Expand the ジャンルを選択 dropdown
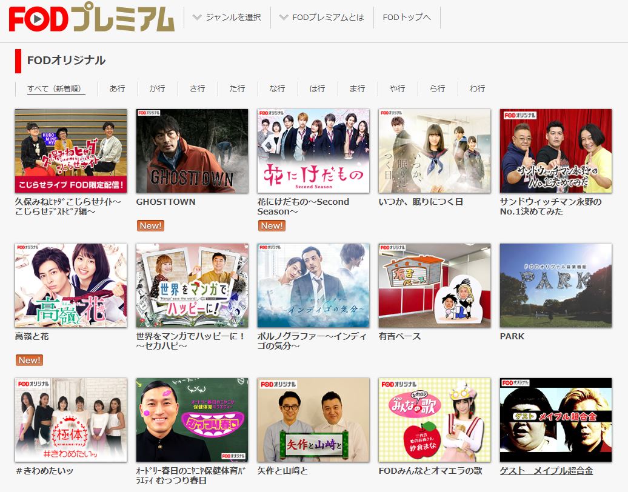Image resolution: width=628 pixels, height=492 pixels. coord(227,17)
